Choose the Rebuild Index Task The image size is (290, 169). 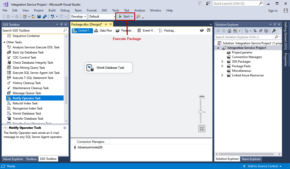point(25,103)
